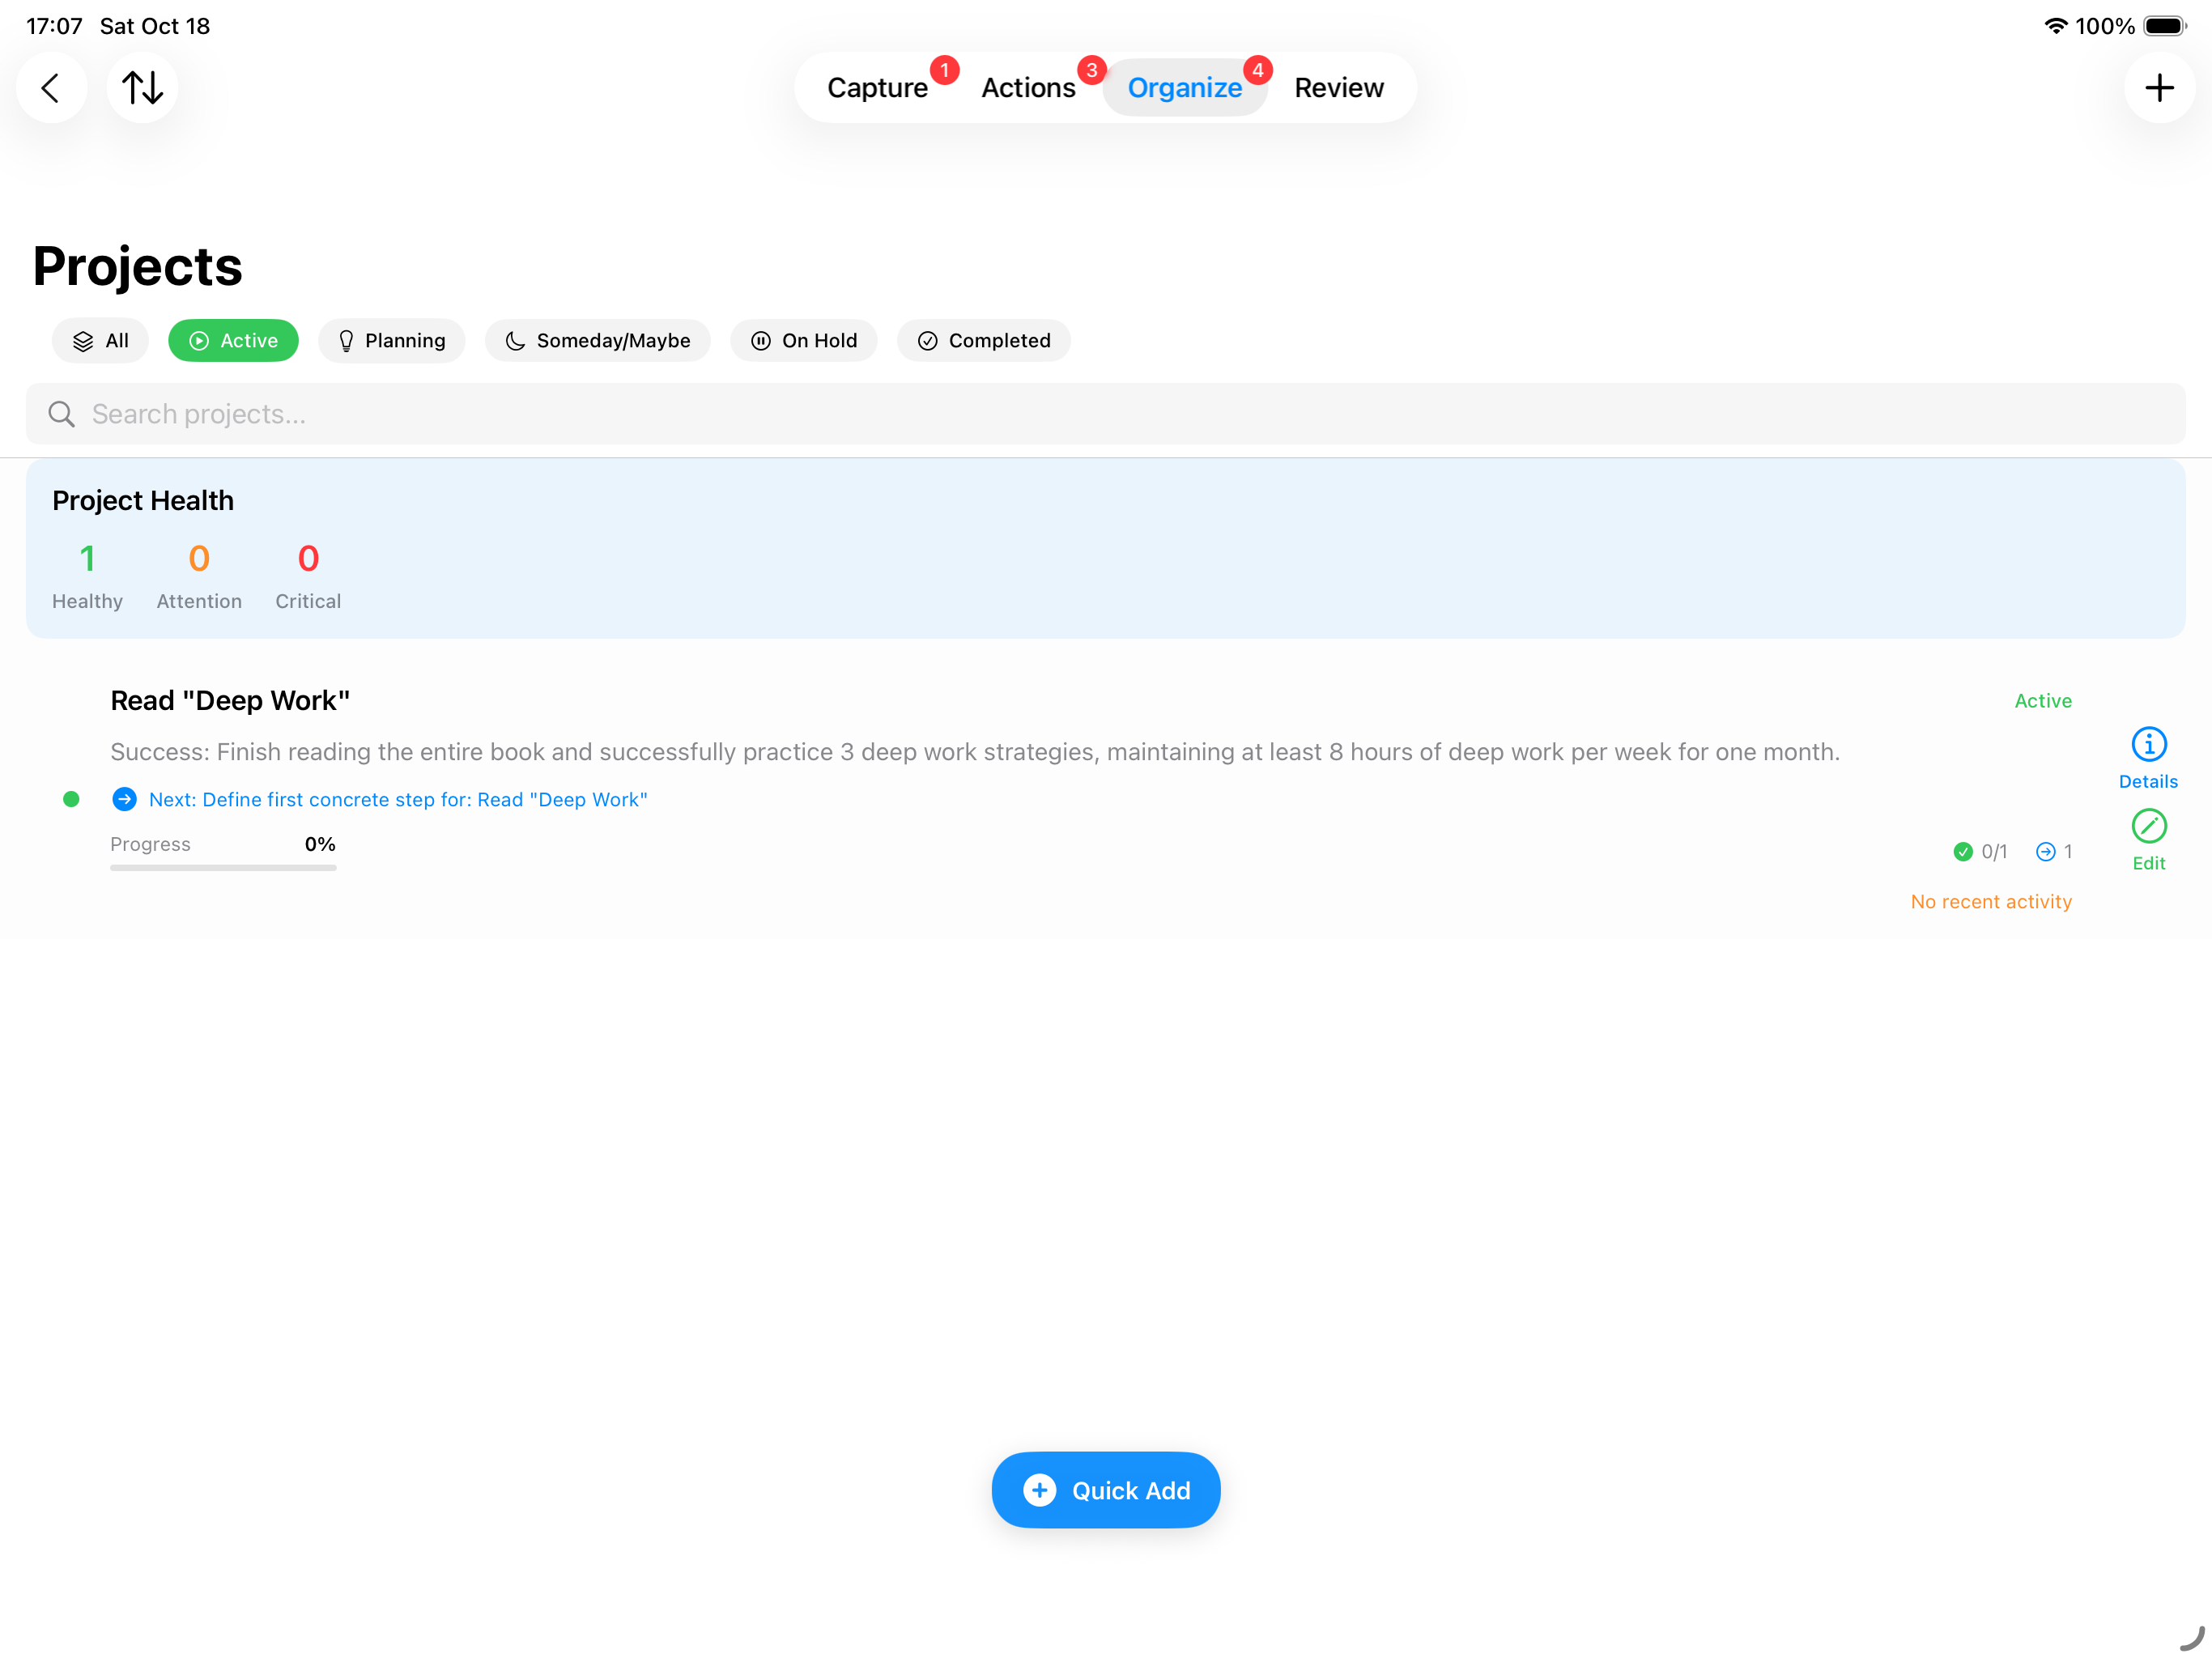This screenshot has width=2212, height=1658.
Task: Open the next step for Deep Work
Action: (x=398, y=799)
